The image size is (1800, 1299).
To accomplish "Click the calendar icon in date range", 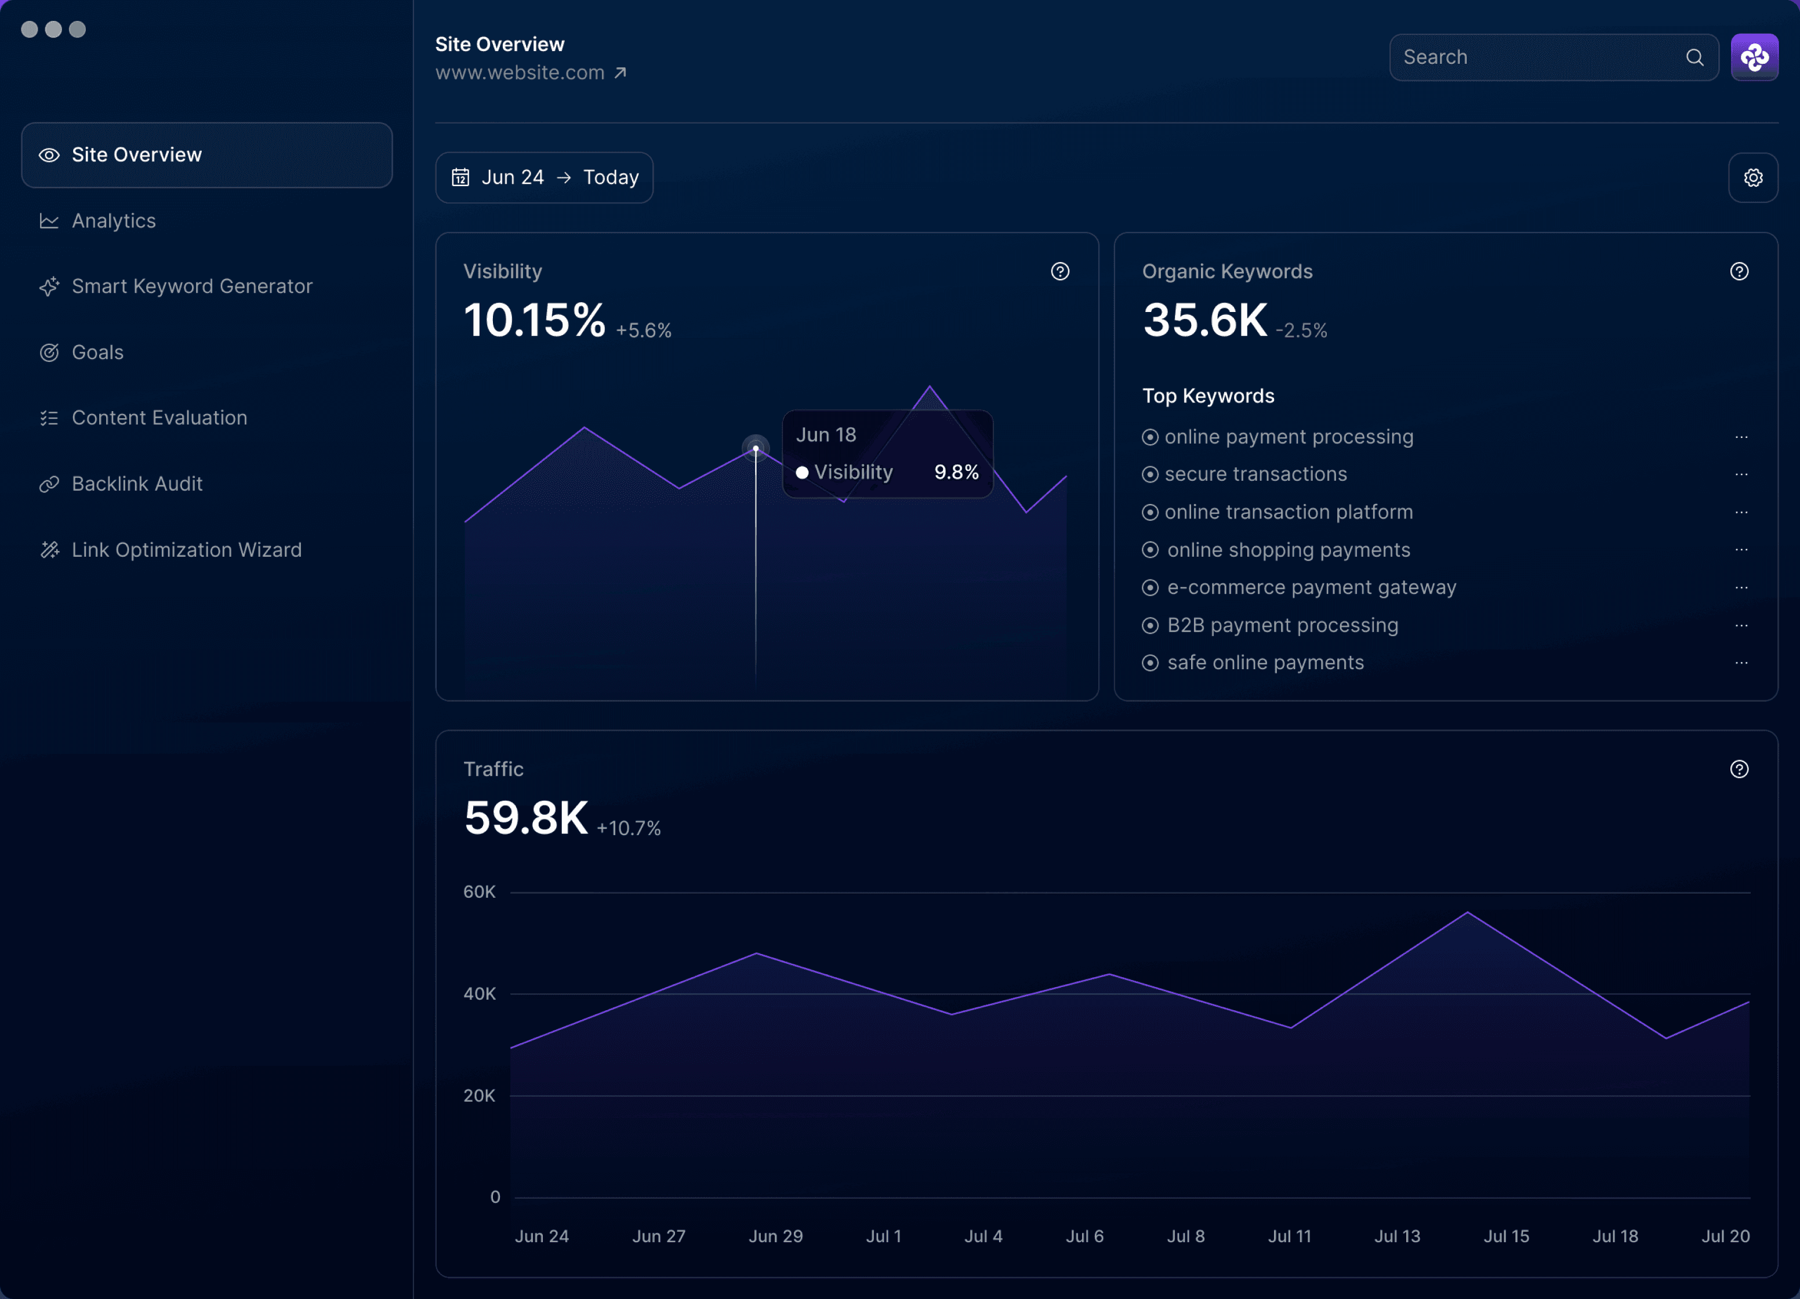I will tap(460, 177).
